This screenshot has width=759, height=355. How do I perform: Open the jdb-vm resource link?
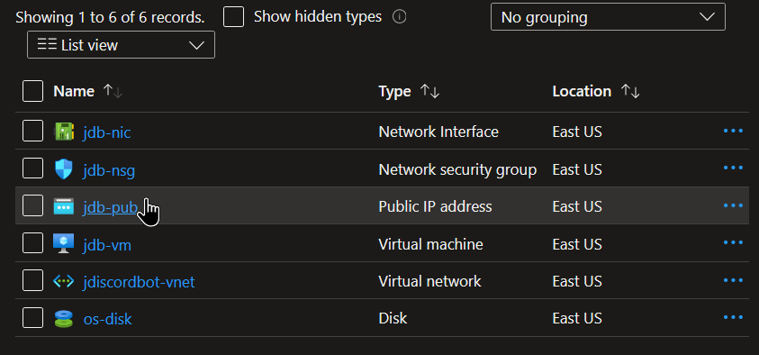pyautogui.click(x=107, y=245)
